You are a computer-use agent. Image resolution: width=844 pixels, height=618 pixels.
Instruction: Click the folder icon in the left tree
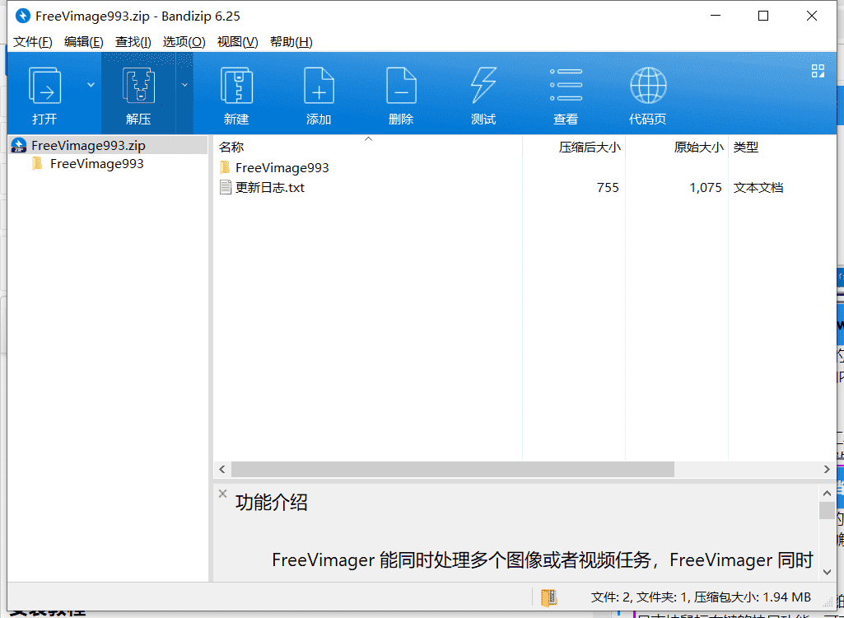(37, 163)
